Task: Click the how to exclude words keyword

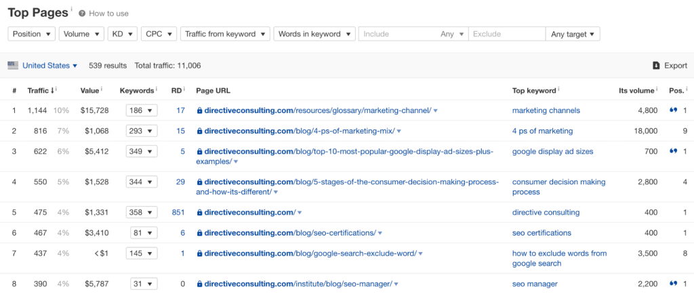Action: point(559,258)
